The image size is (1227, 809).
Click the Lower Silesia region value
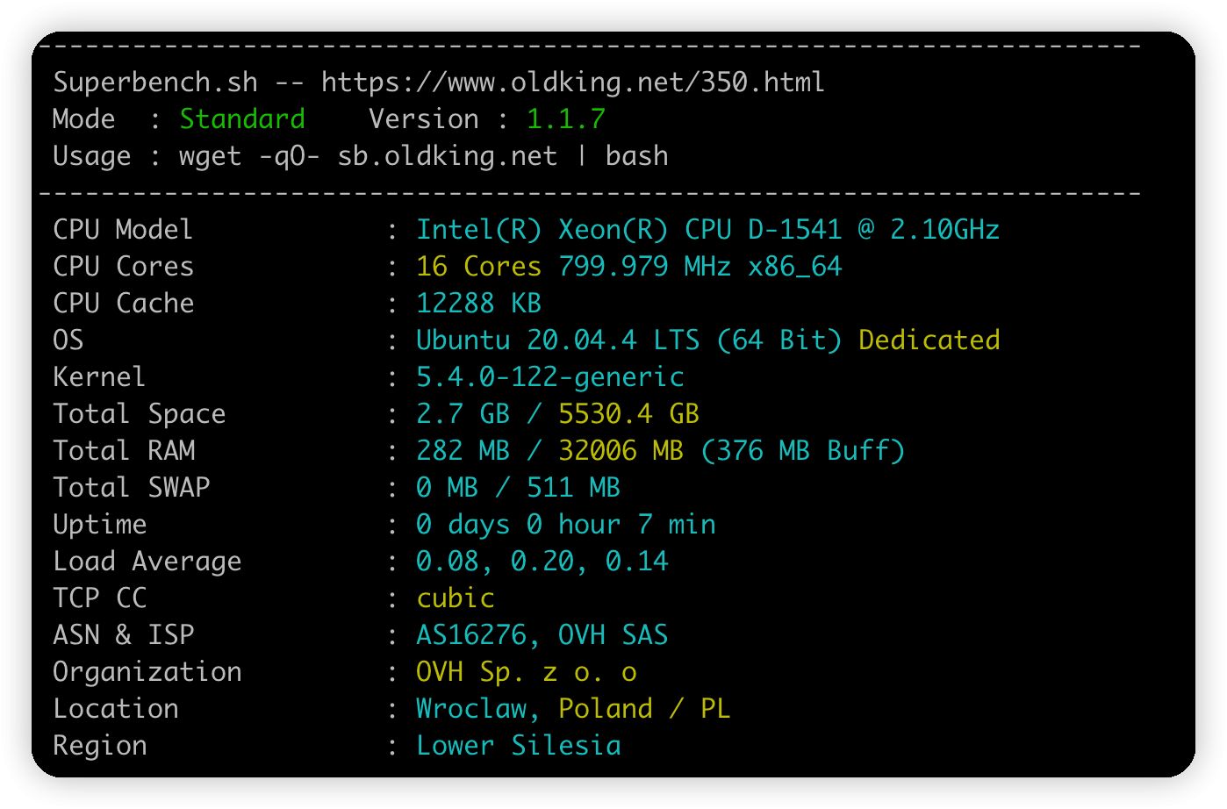[518, 746]
